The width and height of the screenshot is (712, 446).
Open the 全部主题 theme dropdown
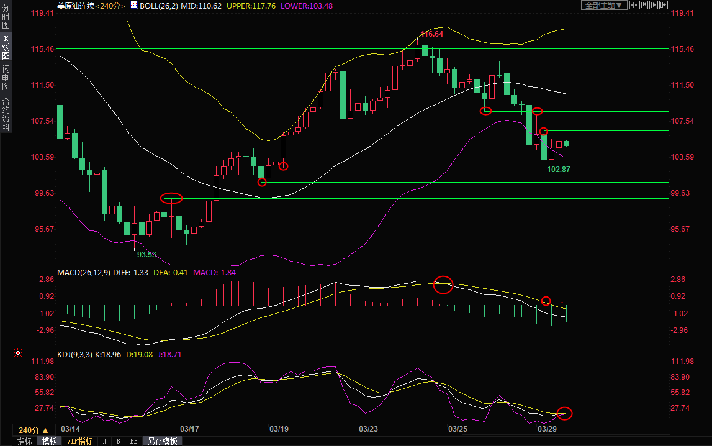[603, 5]
